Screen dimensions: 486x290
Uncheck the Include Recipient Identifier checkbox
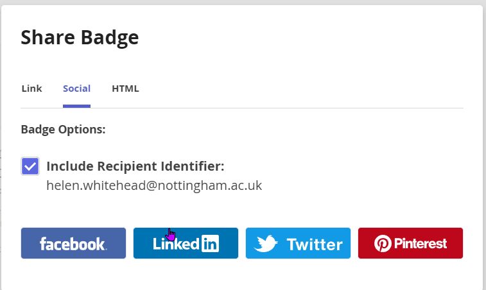pos(30,167)
